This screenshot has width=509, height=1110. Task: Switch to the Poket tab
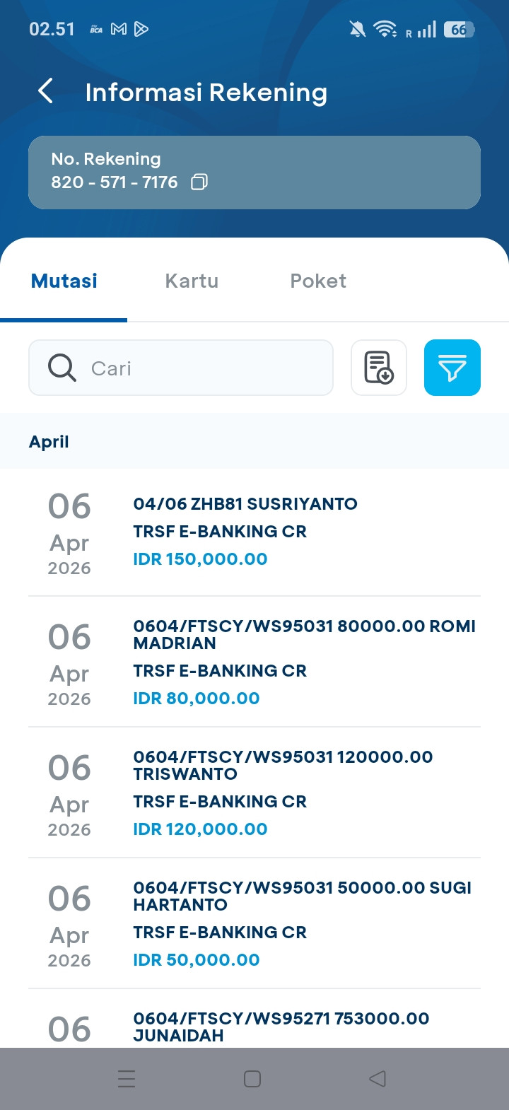point(318,281)
